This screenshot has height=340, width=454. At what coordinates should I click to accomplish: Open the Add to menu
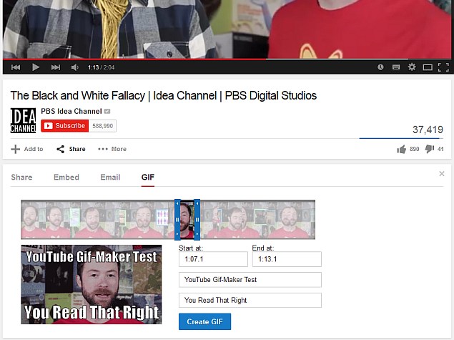pyautogui.click(x=27, y=149)
